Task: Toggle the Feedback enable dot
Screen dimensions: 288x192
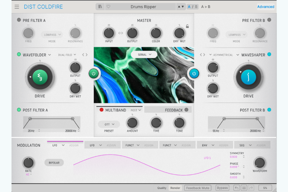Action: point(186,110)
